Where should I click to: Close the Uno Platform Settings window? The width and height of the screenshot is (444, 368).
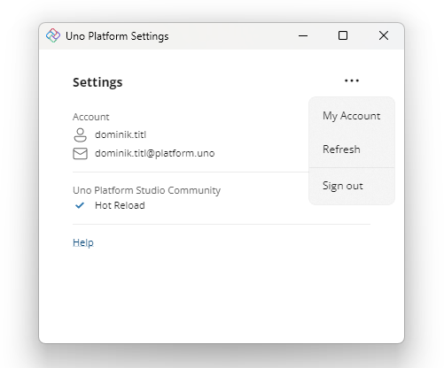pos(384,36)
